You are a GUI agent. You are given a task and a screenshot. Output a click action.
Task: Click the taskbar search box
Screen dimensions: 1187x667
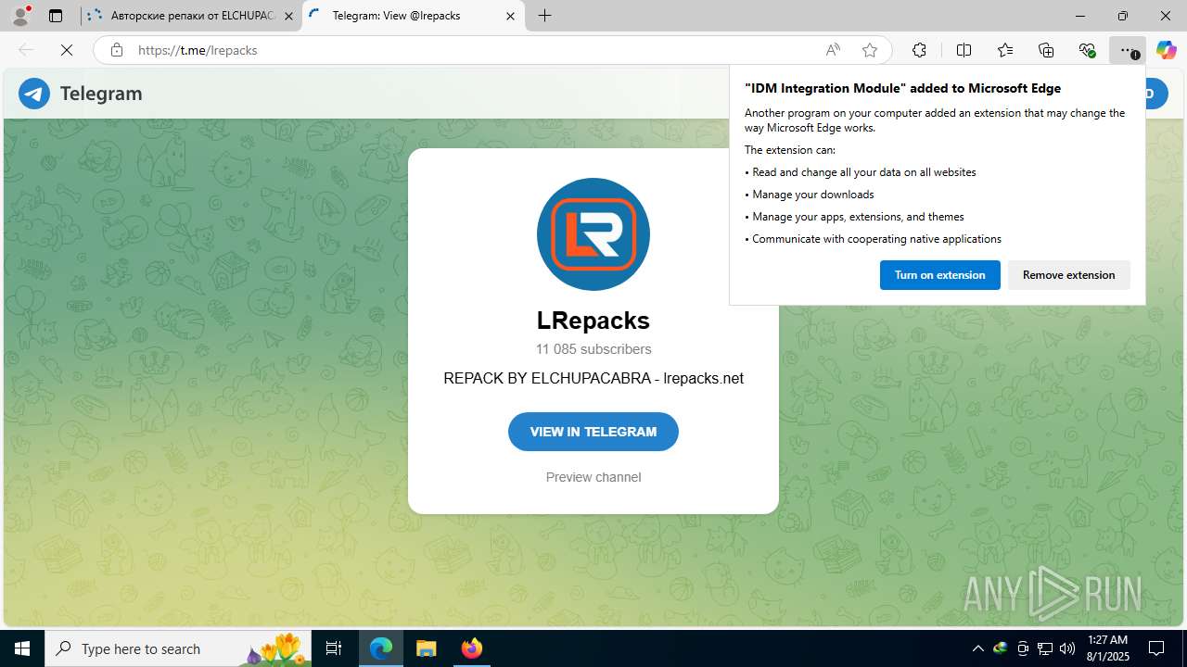click(x=178, y=648)
